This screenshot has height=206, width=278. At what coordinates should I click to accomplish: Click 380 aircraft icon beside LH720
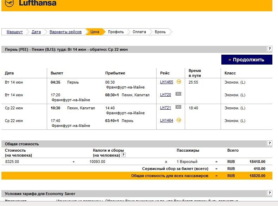click(178, 94)
